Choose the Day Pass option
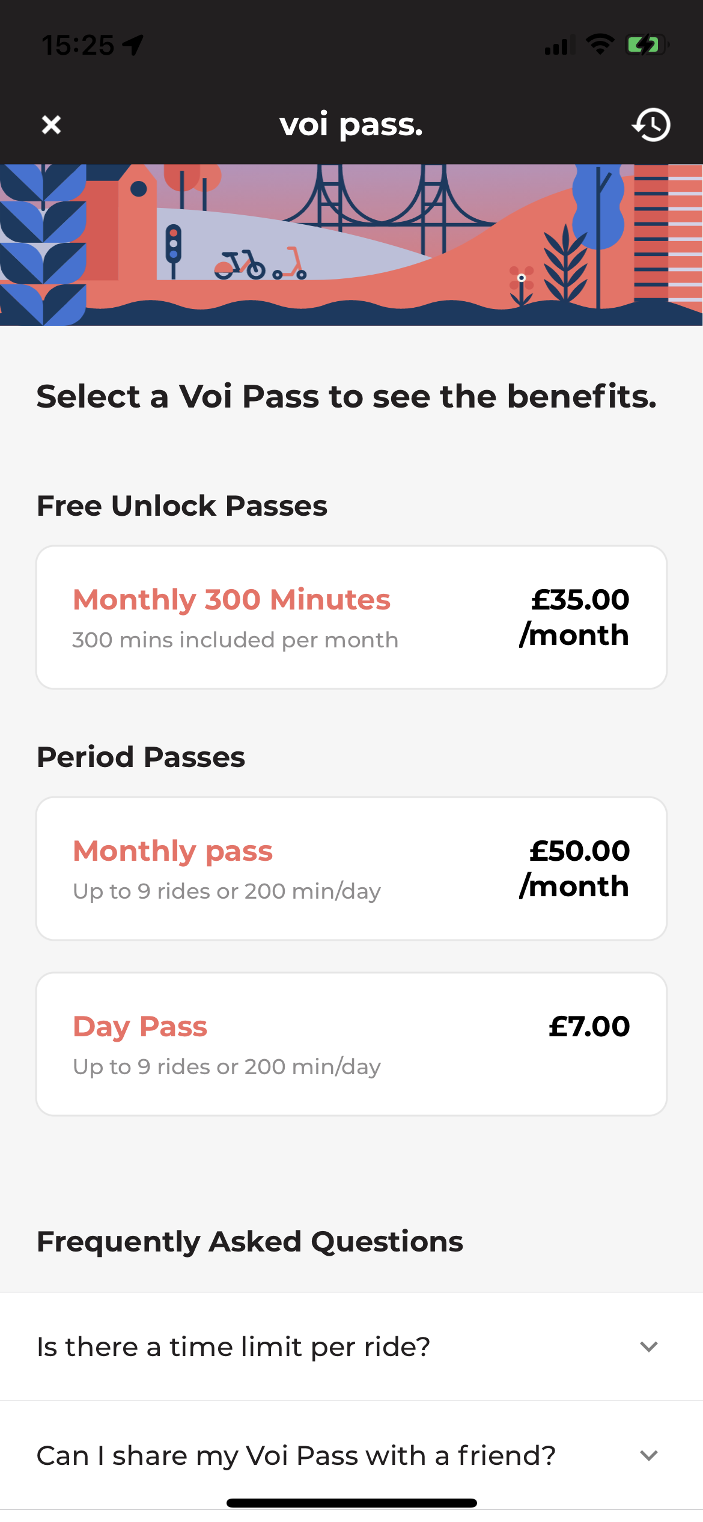703x1522 pixels. pyautogui.click(x=351, y=1044)
